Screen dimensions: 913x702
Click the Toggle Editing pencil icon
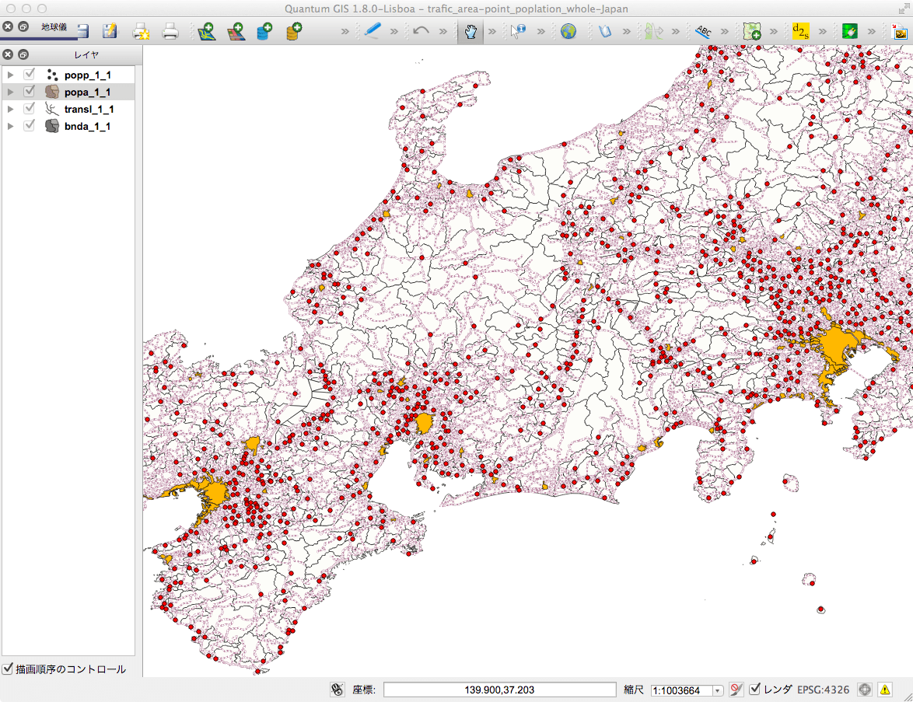point(373,32)
